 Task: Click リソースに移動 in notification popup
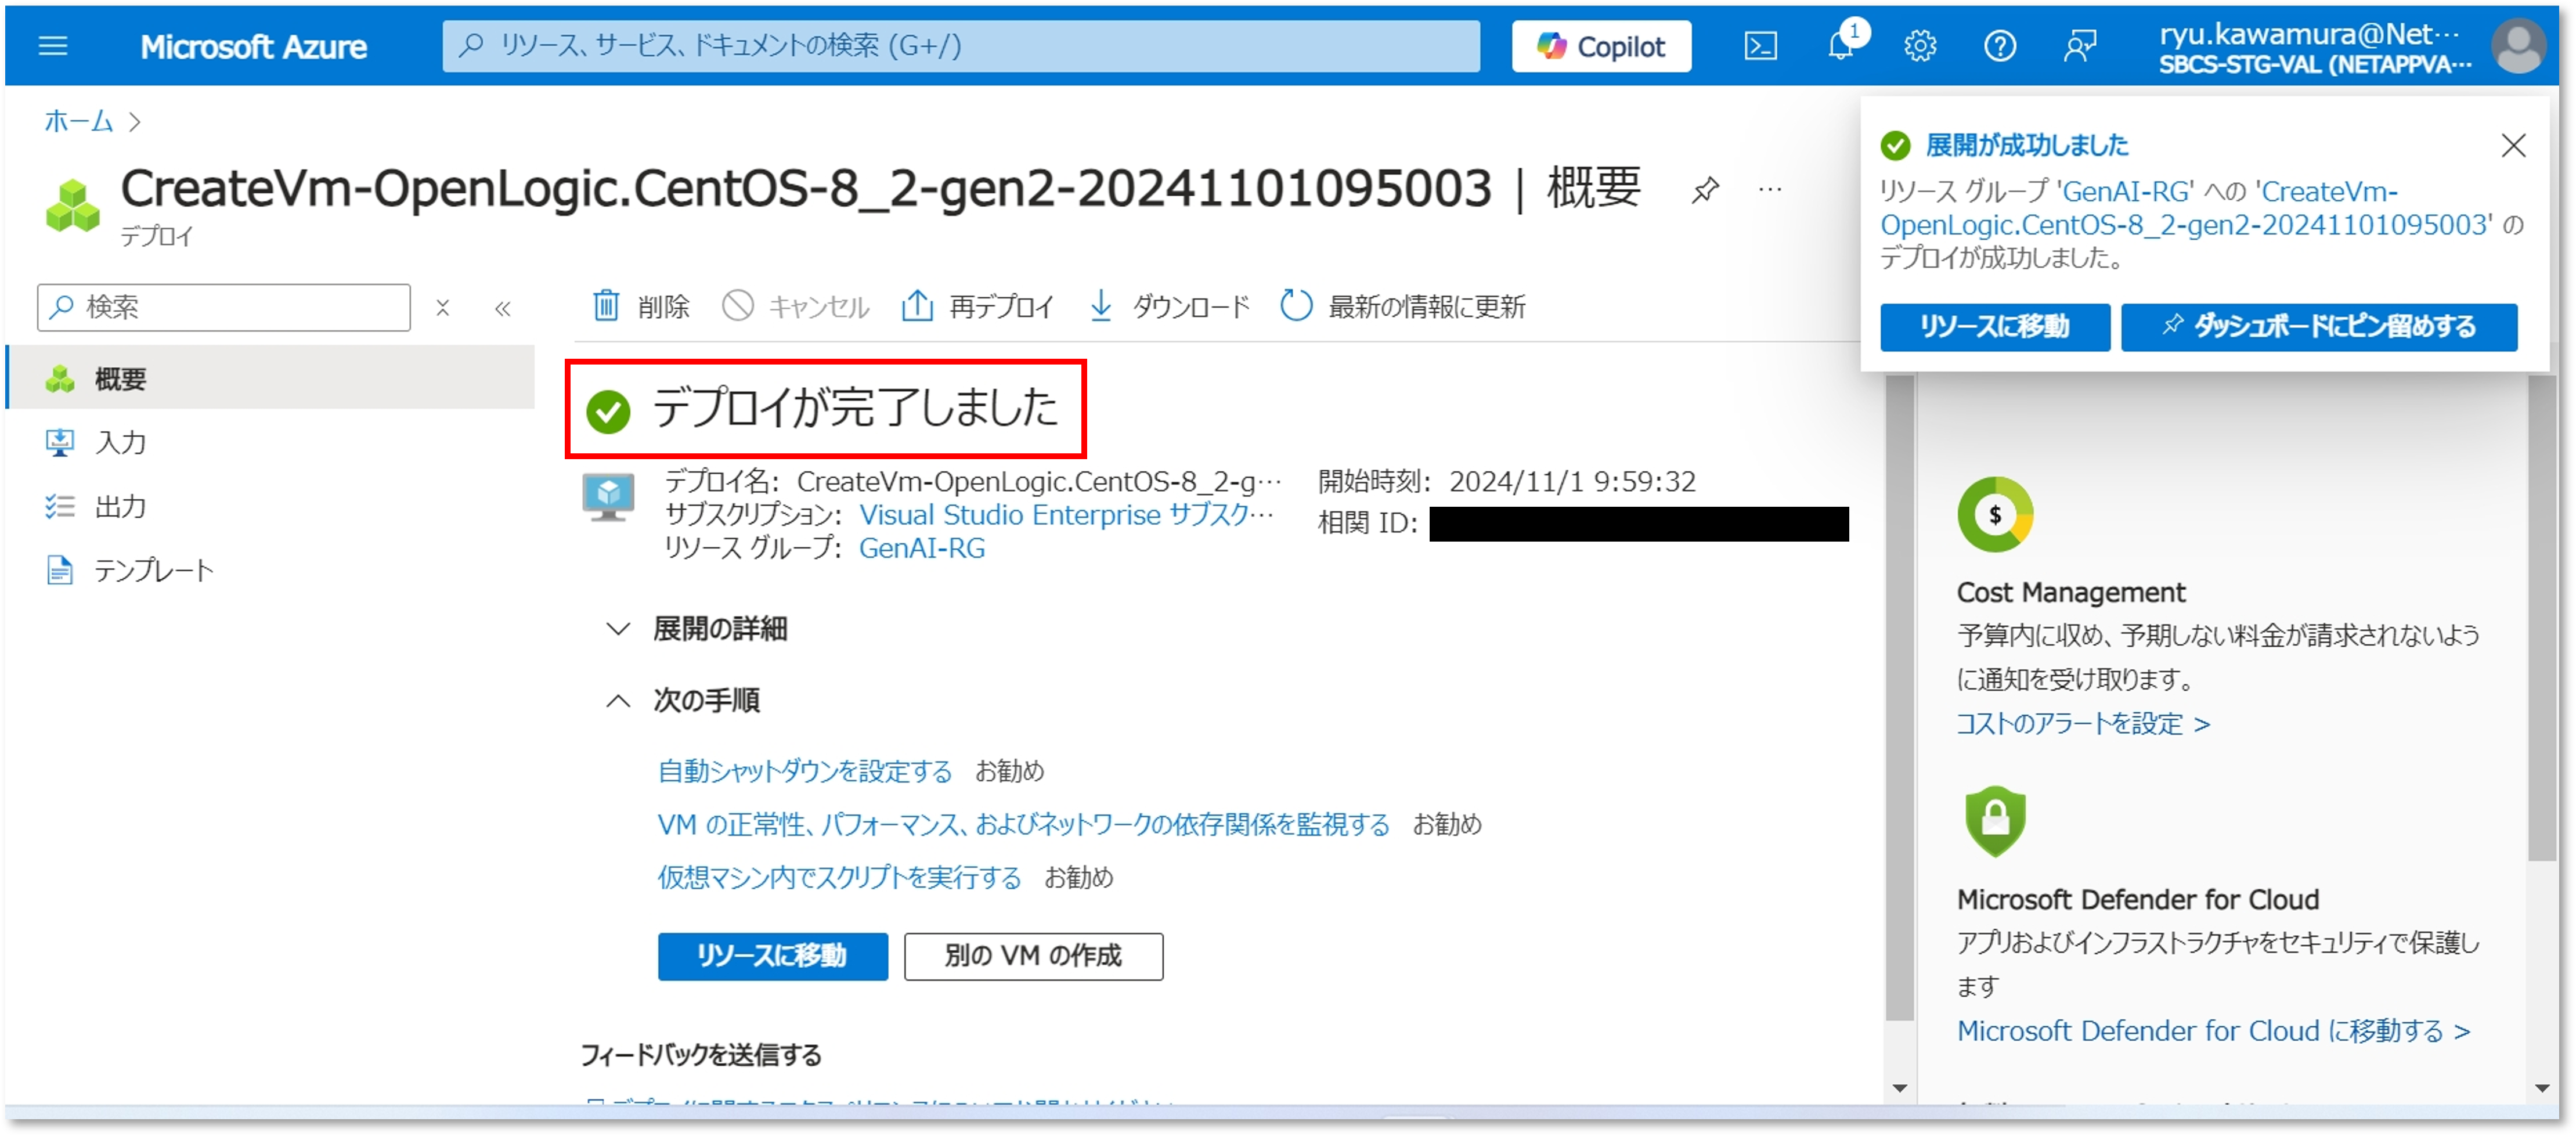1994,327
